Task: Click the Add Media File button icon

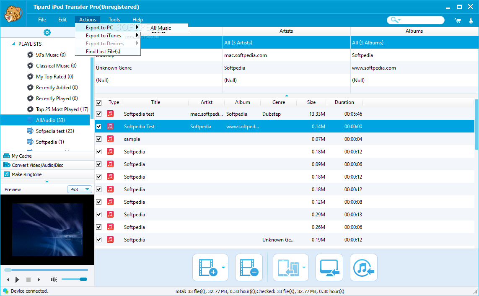Action: [x=208, y=267]
